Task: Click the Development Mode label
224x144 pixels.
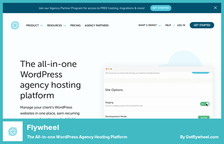Action: point(116,116)
